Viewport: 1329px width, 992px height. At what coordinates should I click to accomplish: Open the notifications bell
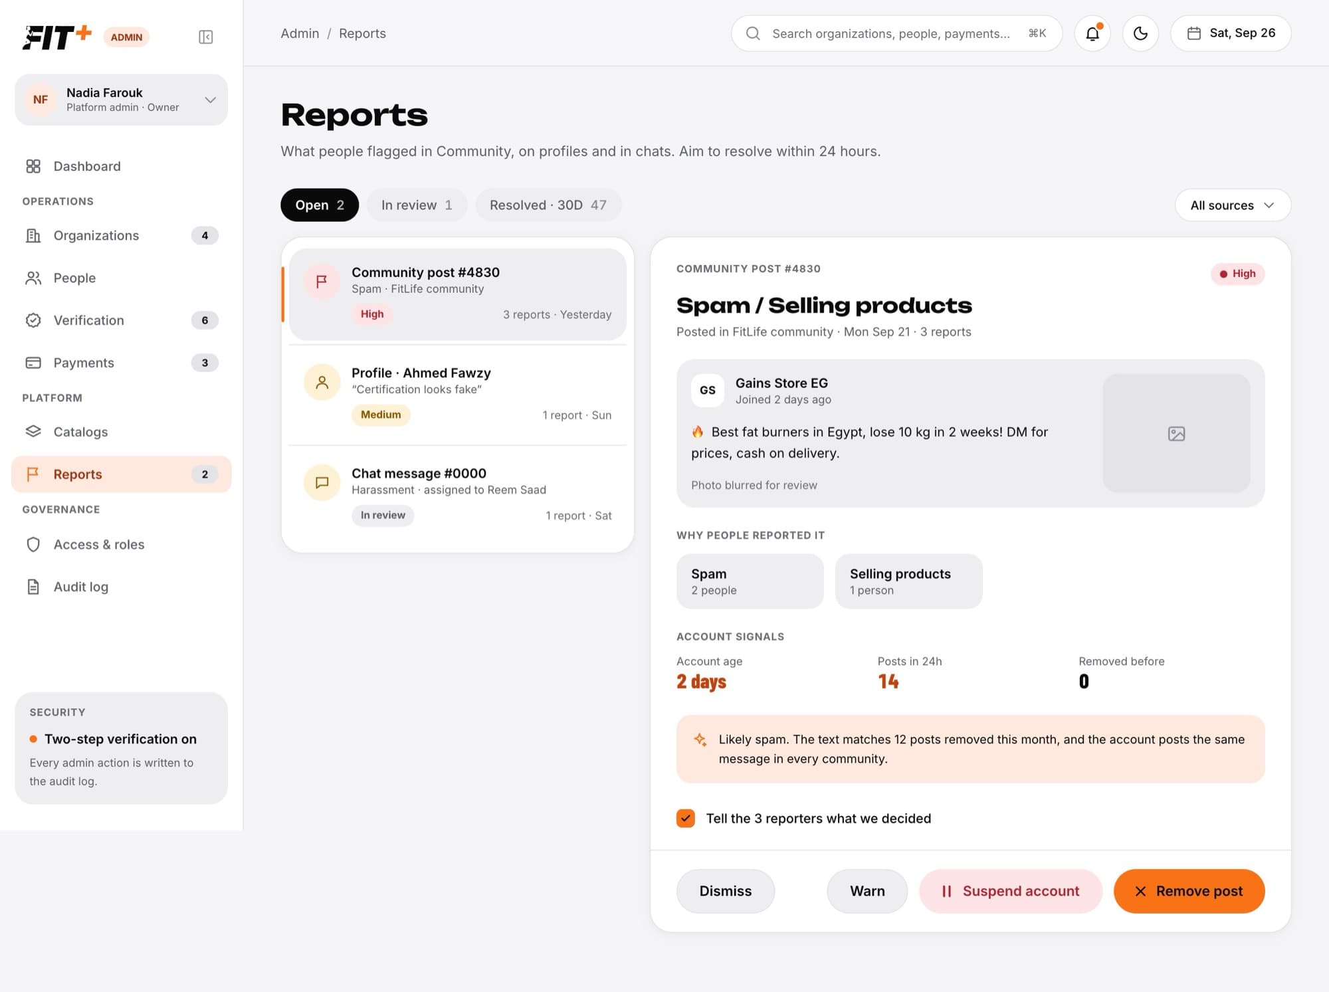(1092, 33)
